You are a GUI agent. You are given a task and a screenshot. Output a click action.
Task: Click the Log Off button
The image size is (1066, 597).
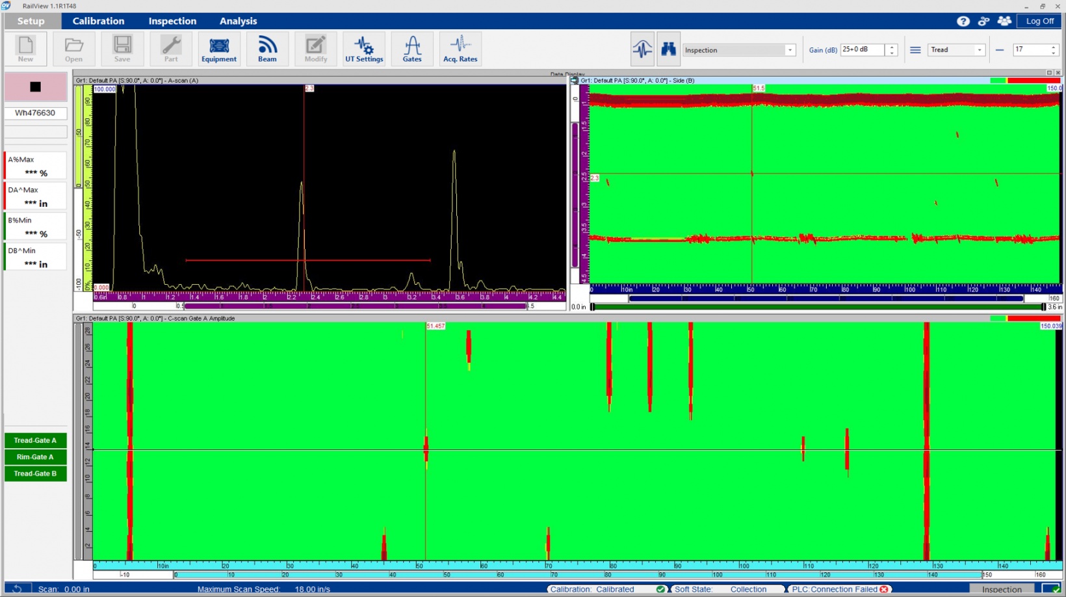[1039, 21]
